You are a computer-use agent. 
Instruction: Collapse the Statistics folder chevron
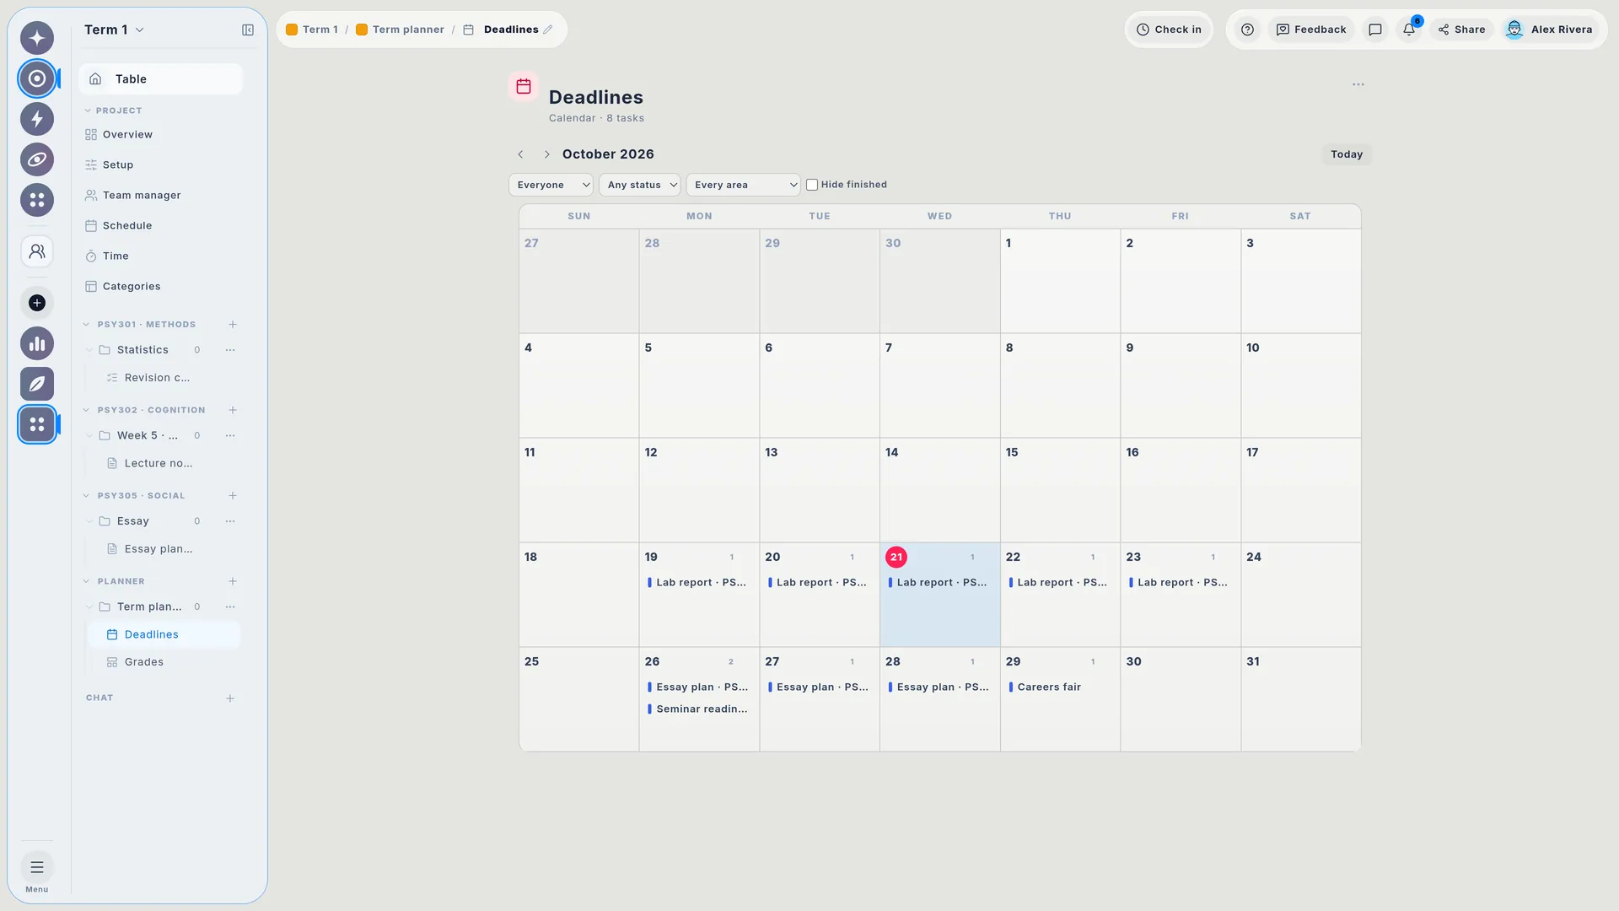[x=89, y=350]
